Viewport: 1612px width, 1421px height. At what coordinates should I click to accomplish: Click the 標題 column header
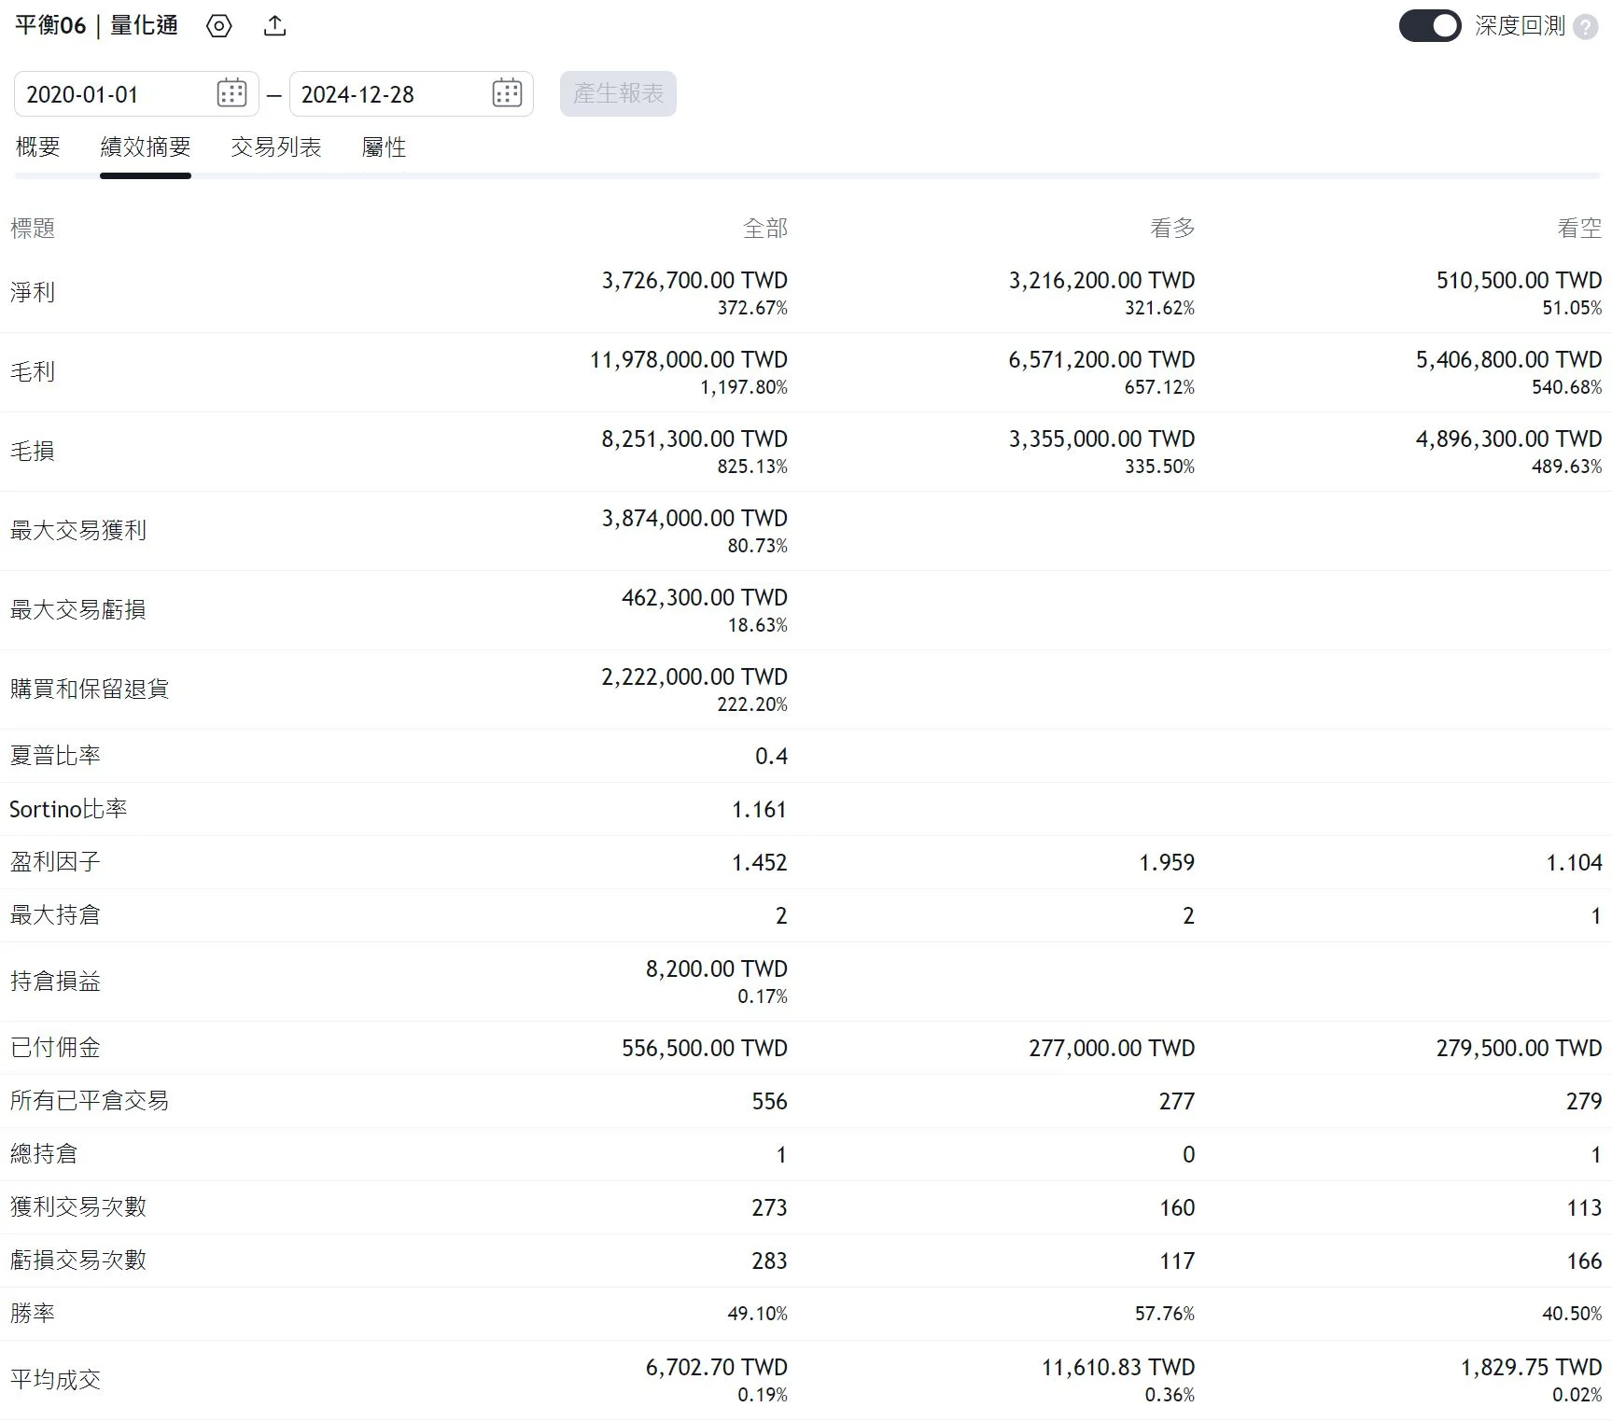tap(33, 229)
